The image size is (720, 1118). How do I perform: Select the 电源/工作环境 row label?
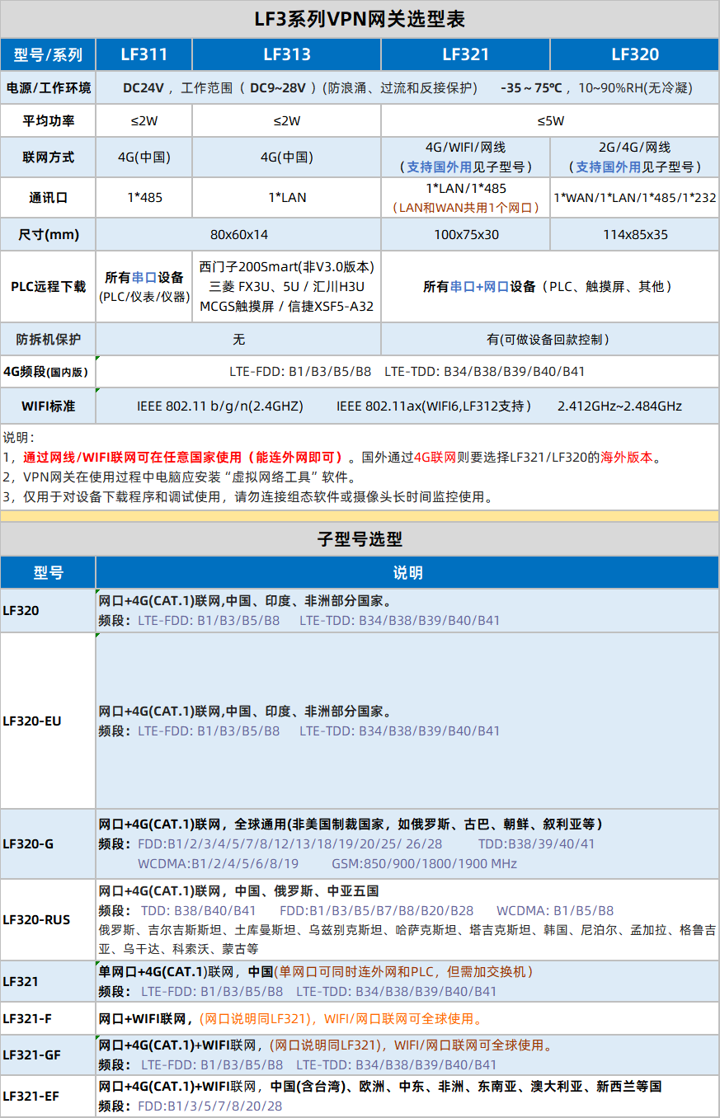tap(48, 87)
